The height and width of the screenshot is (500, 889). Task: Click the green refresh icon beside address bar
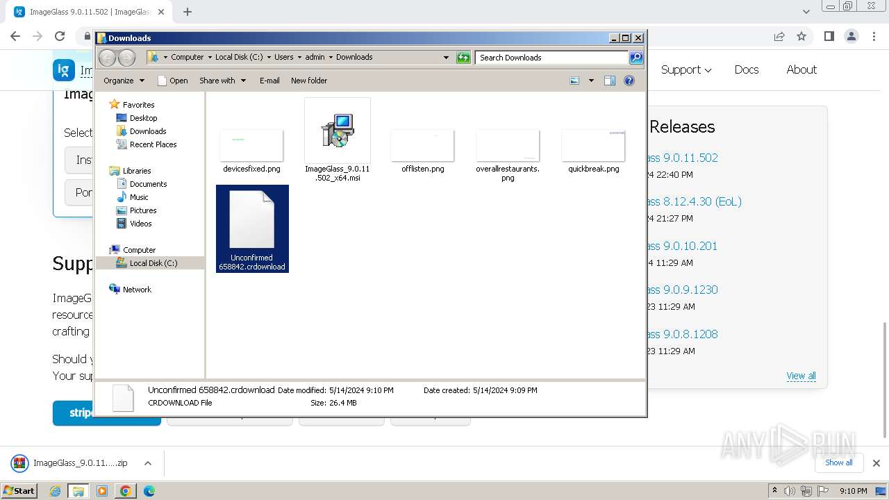[463, 58]
